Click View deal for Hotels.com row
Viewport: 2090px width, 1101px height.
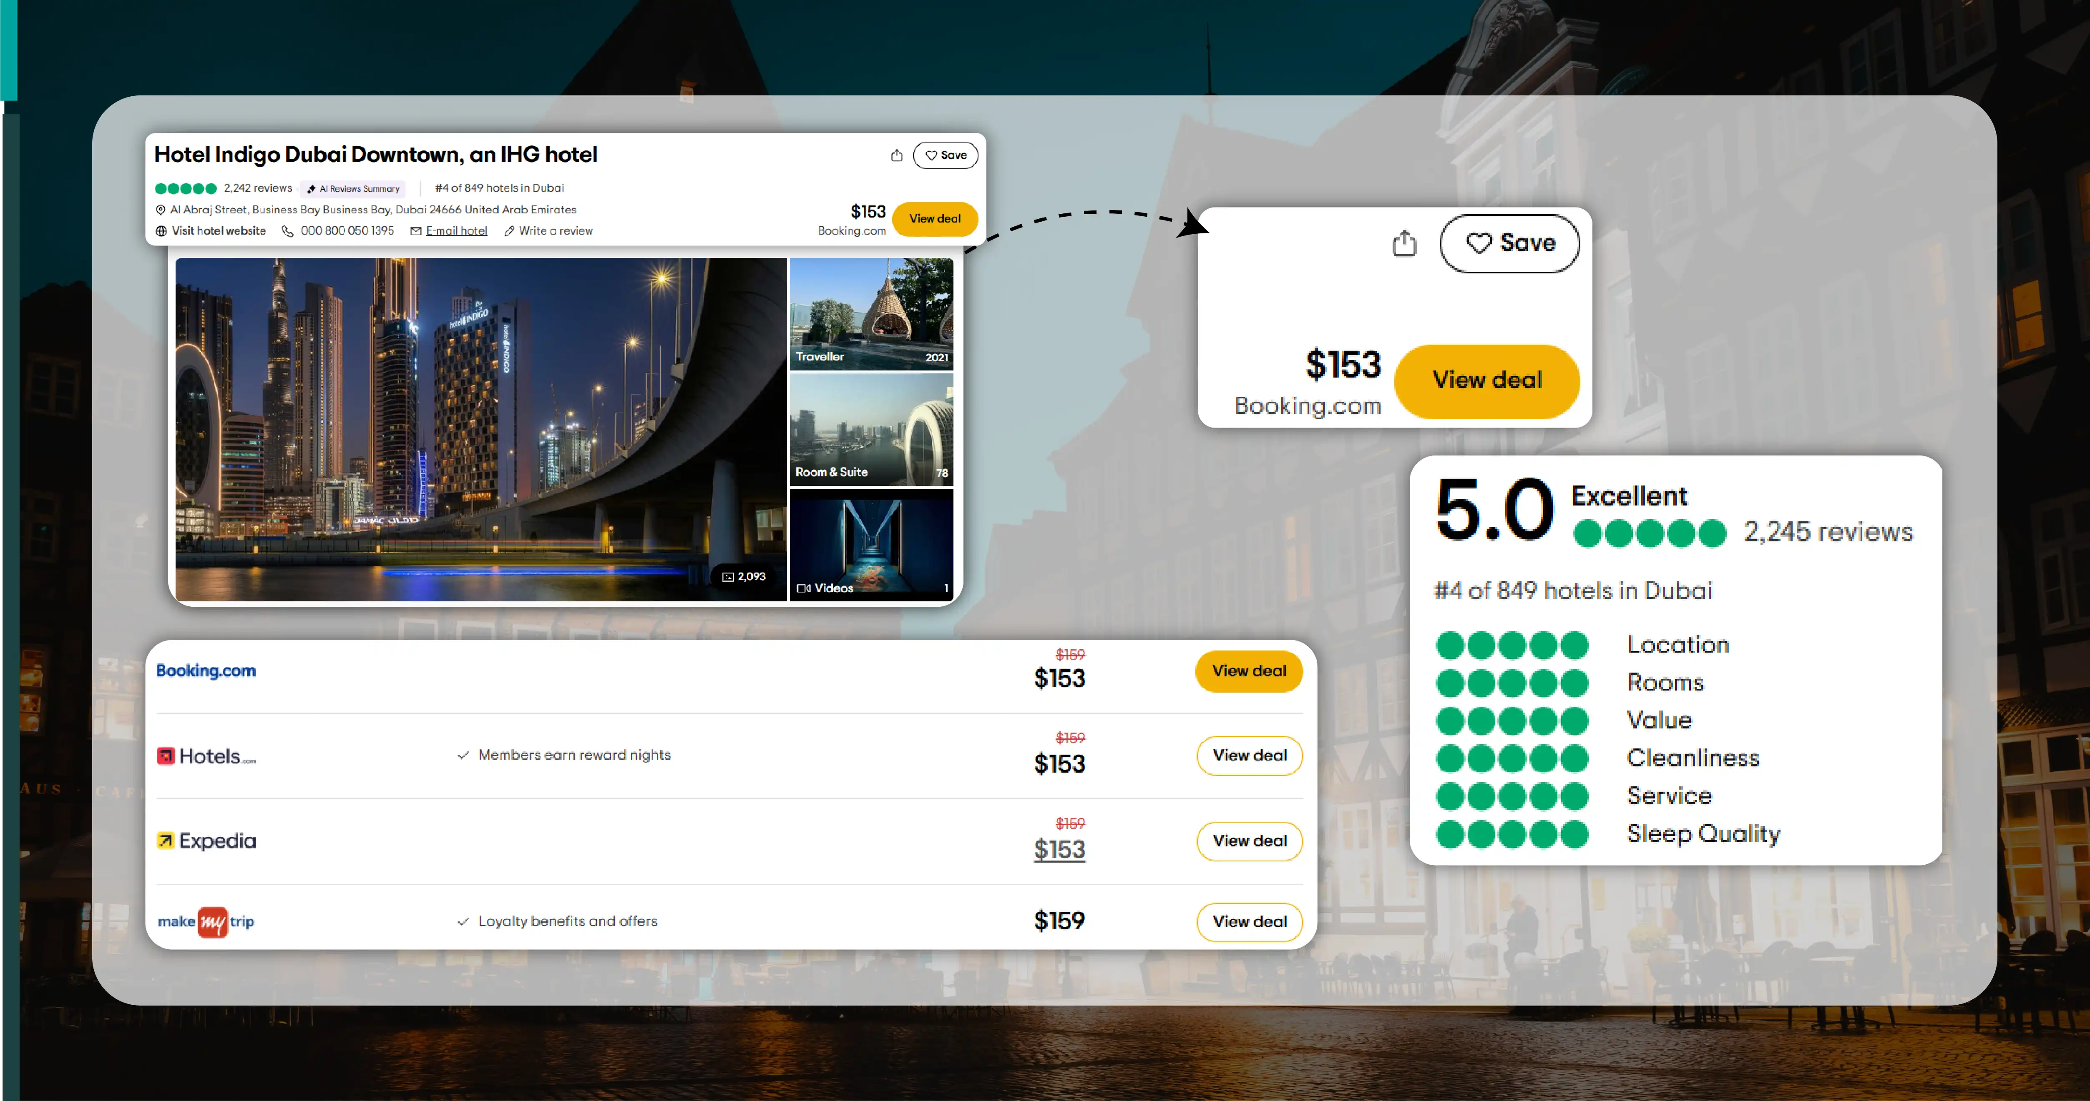click(1250, 756)
